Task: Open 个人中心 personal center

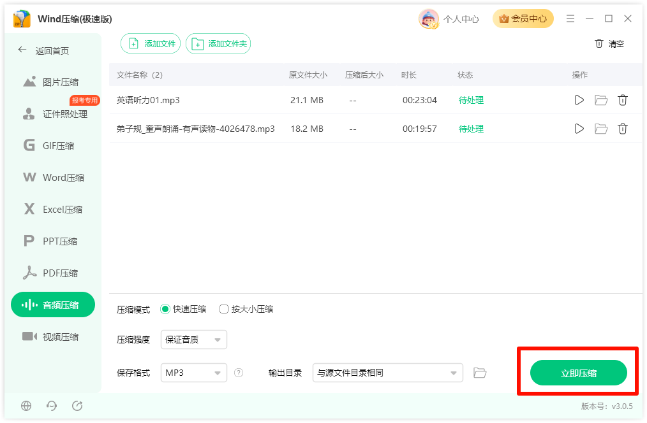Action: [461, 19]
